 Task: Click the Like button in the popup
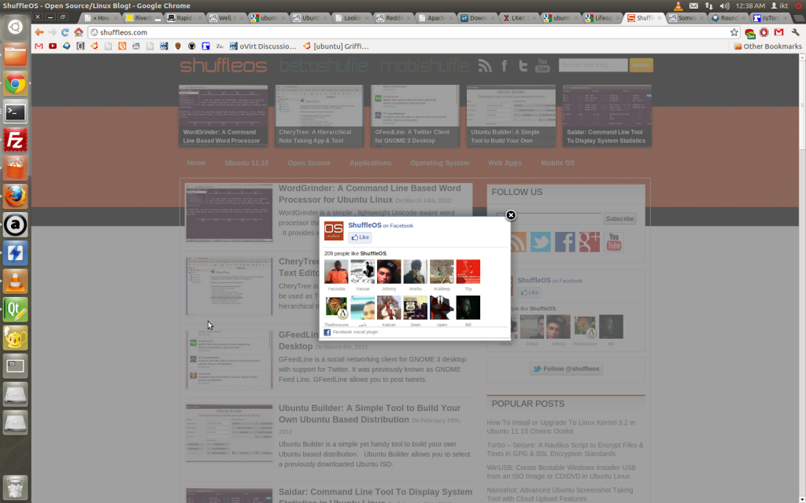360,237
